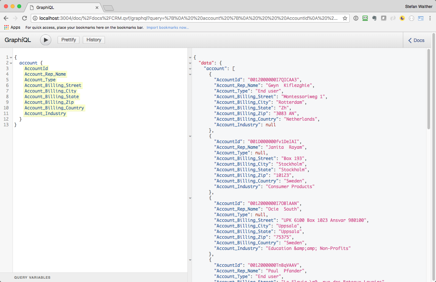The height and width of the screenshot is (282, 436).
Task: Open a new browser tab
Action: [x=108, y=8]
